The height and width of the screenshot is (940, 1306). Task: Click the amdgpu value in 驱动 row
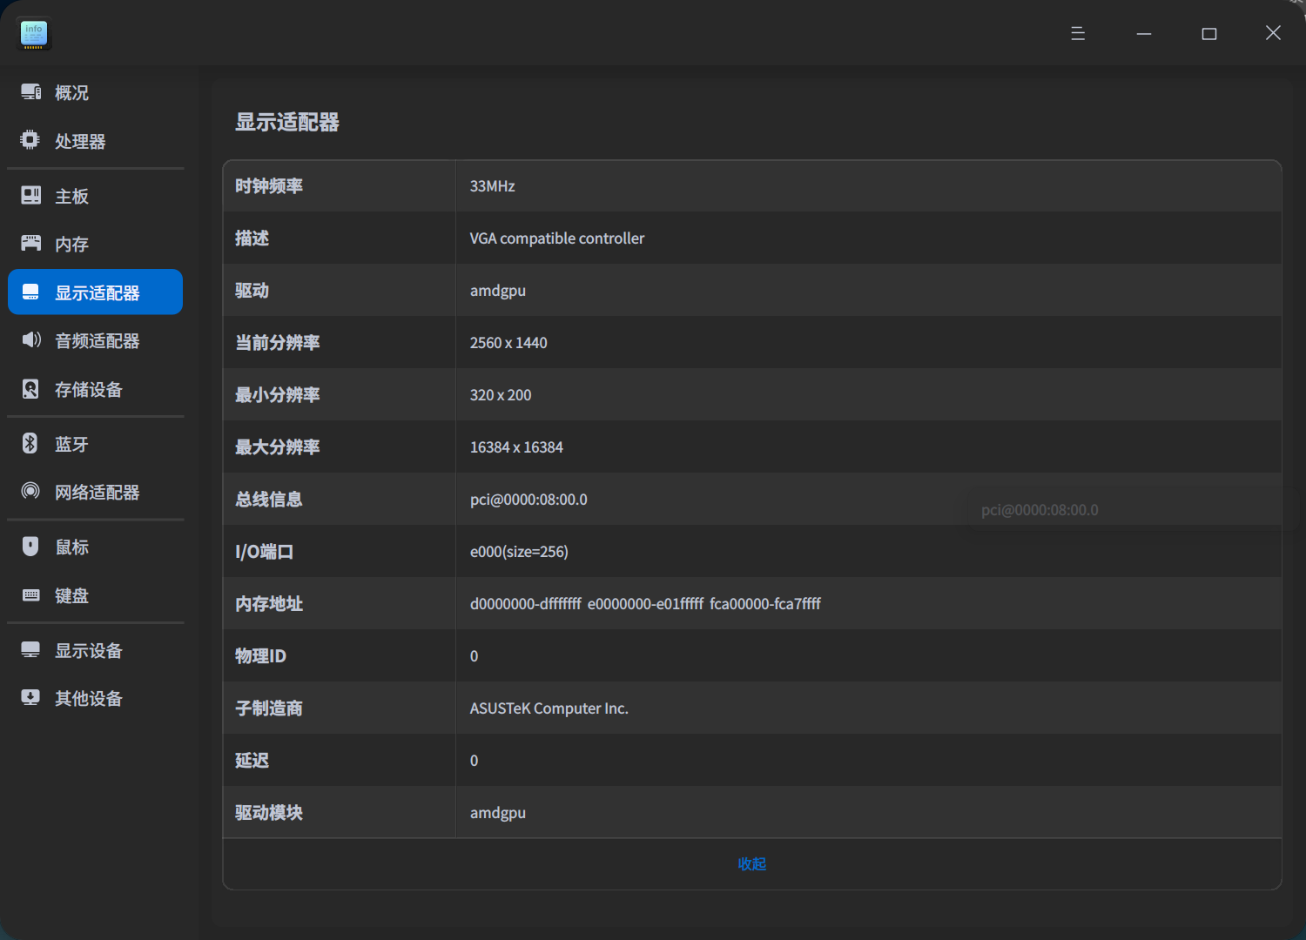click(498, 291)
